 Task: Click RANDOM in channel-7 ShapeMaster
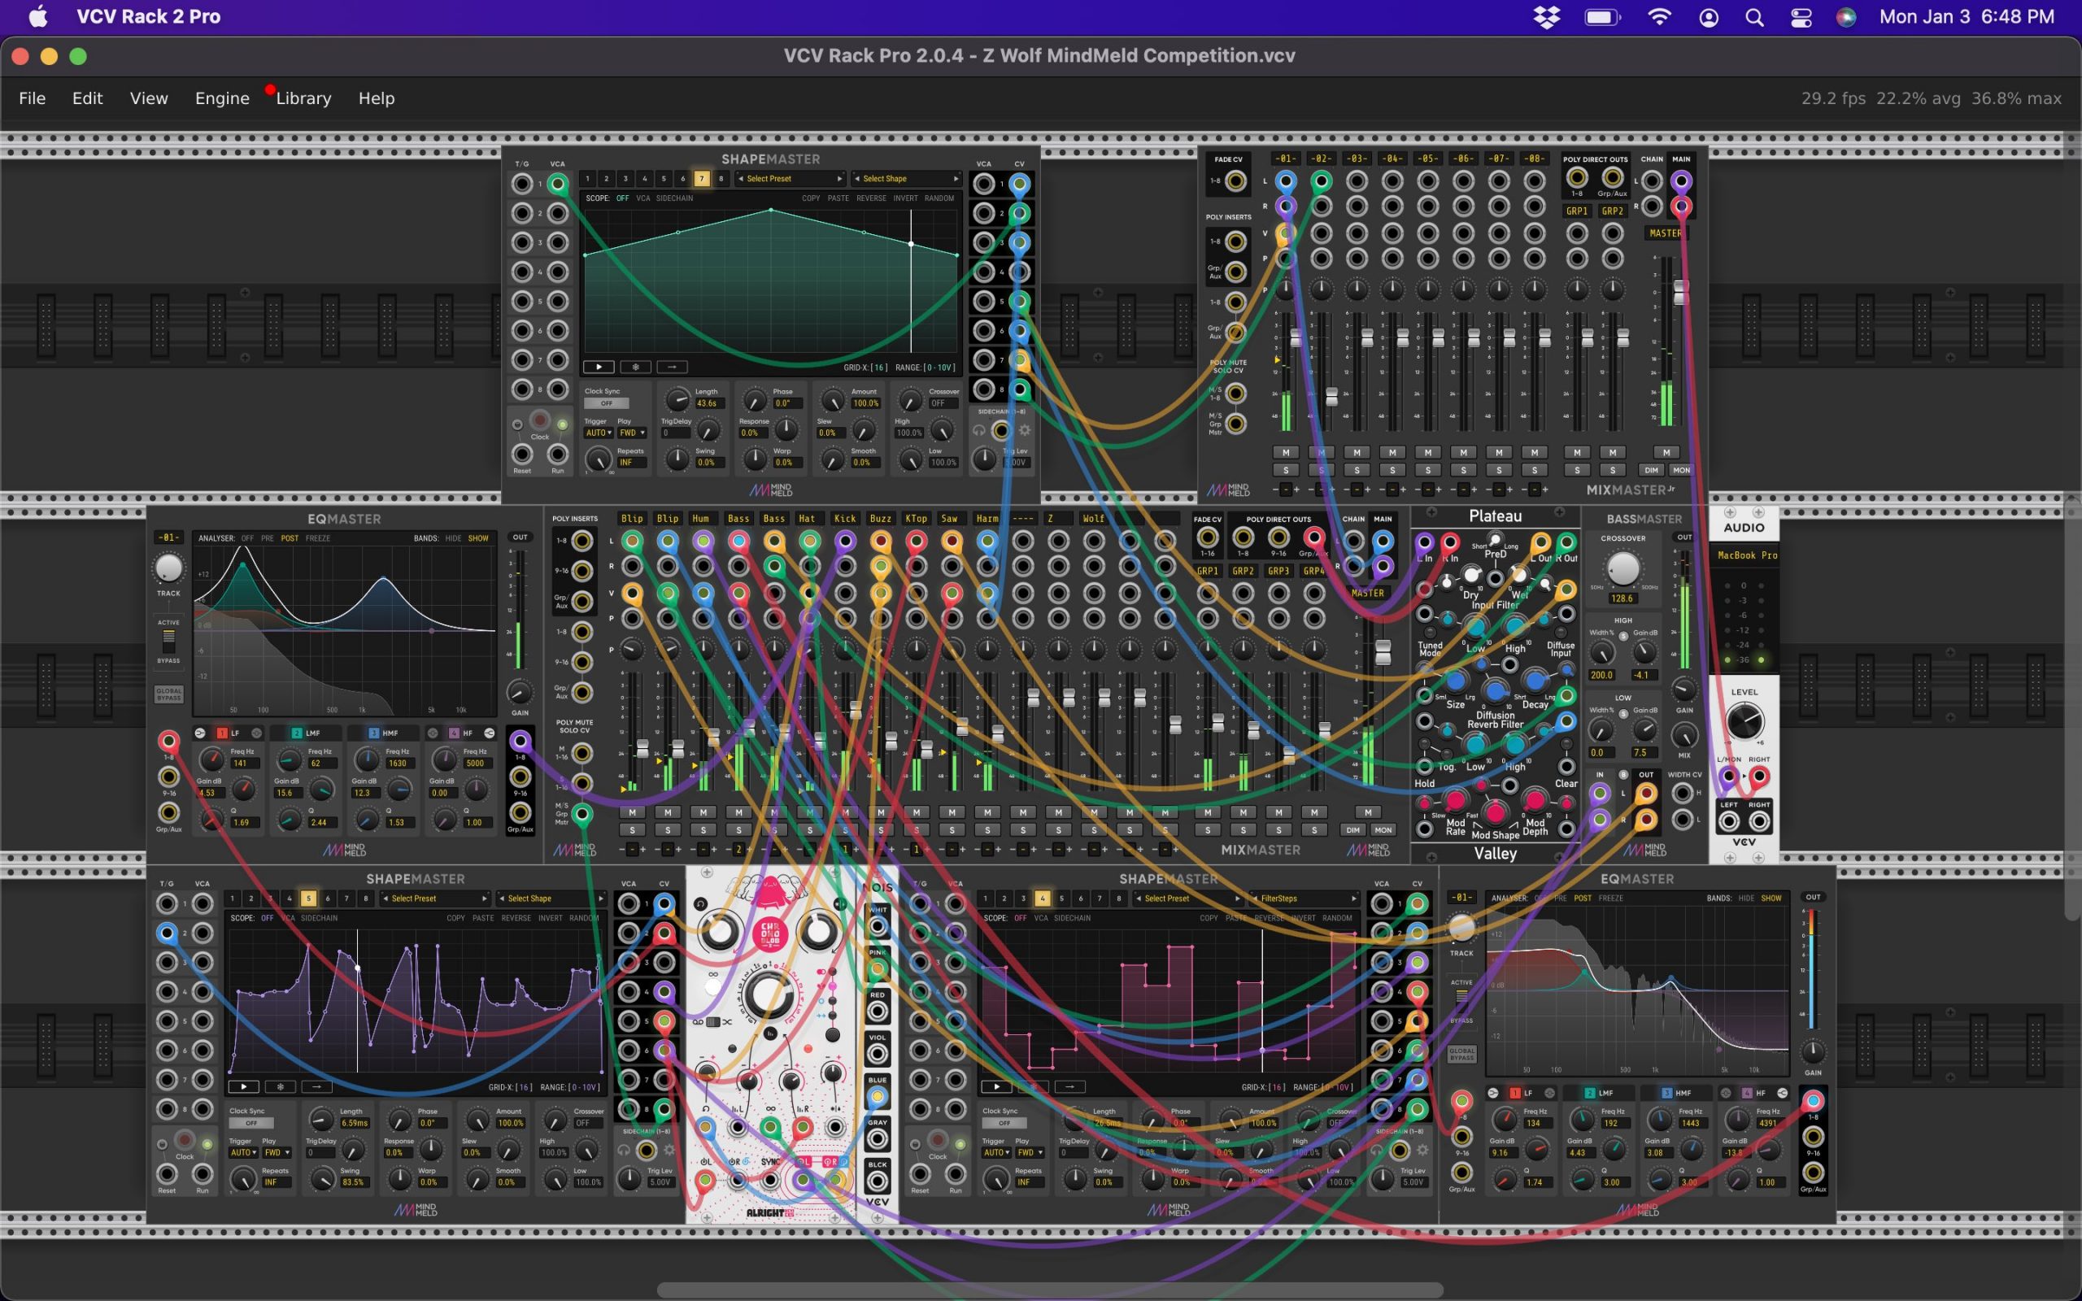coord(939,198)
